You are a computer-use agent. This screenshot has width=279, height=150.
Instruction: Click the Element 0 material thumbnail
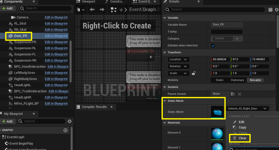pyautogui.click(x=217, y=134)
